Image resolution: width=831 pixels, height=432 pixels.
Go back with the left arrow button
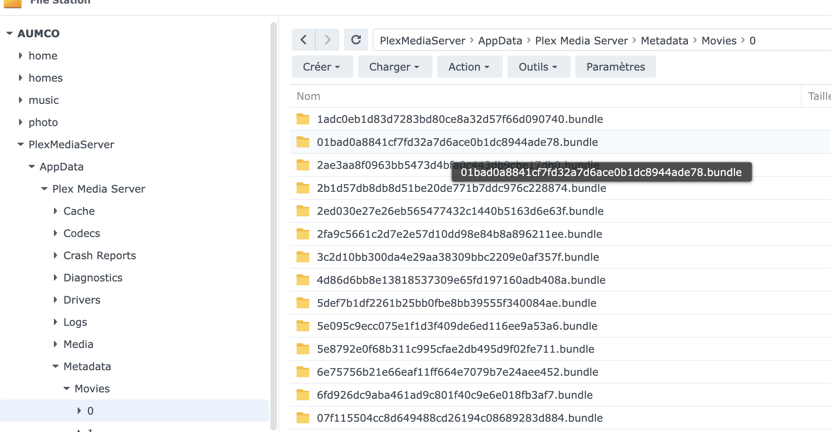click(304, 40)
